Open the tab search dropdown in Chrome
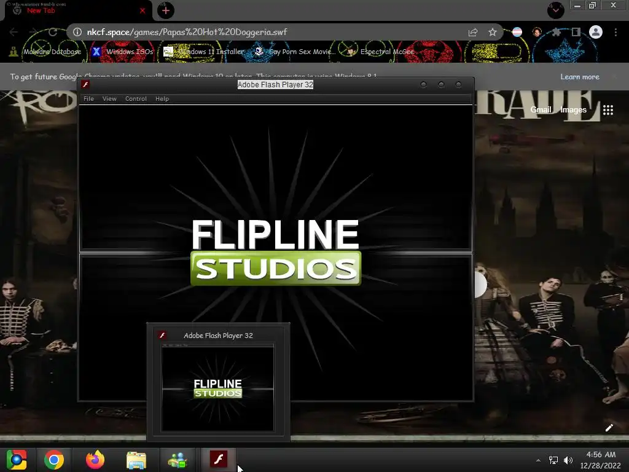This screenshot has height=472, width=629. pos(555,10)
